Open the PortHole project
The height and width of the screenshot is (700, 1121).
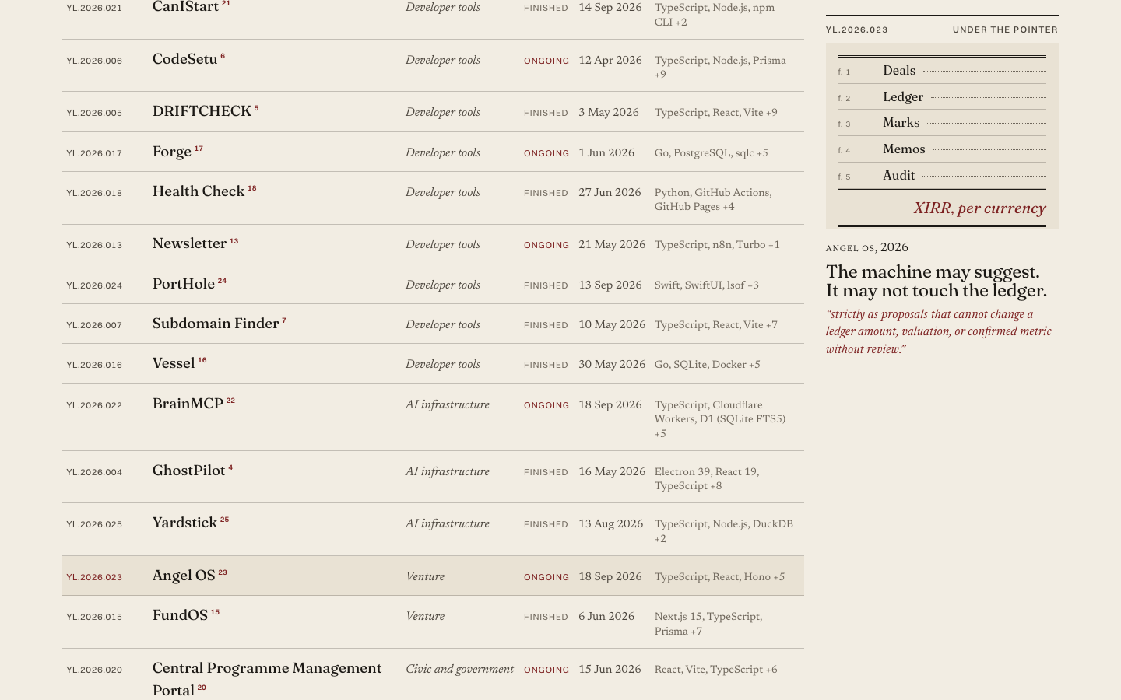point(184,284)
